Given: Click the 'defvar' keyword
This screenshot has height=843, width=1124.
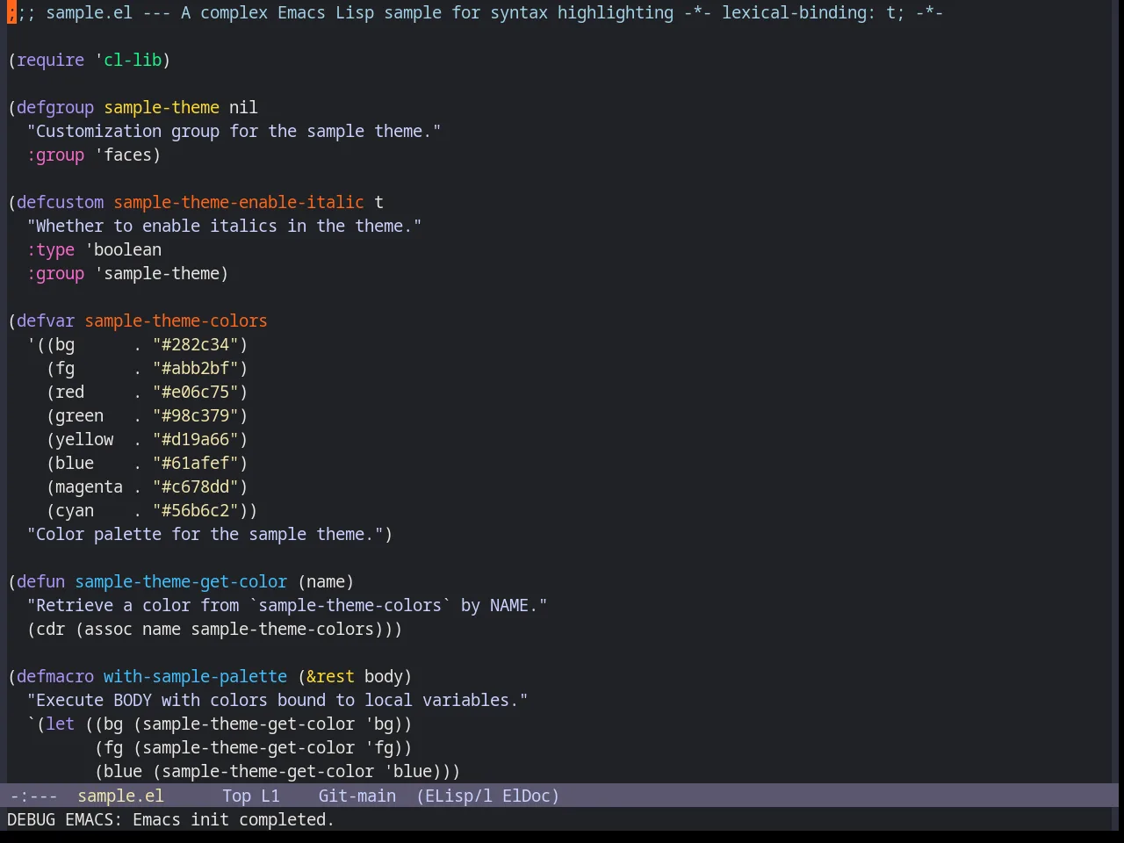Looking at the screenshot, I should [x=46, y=321].
